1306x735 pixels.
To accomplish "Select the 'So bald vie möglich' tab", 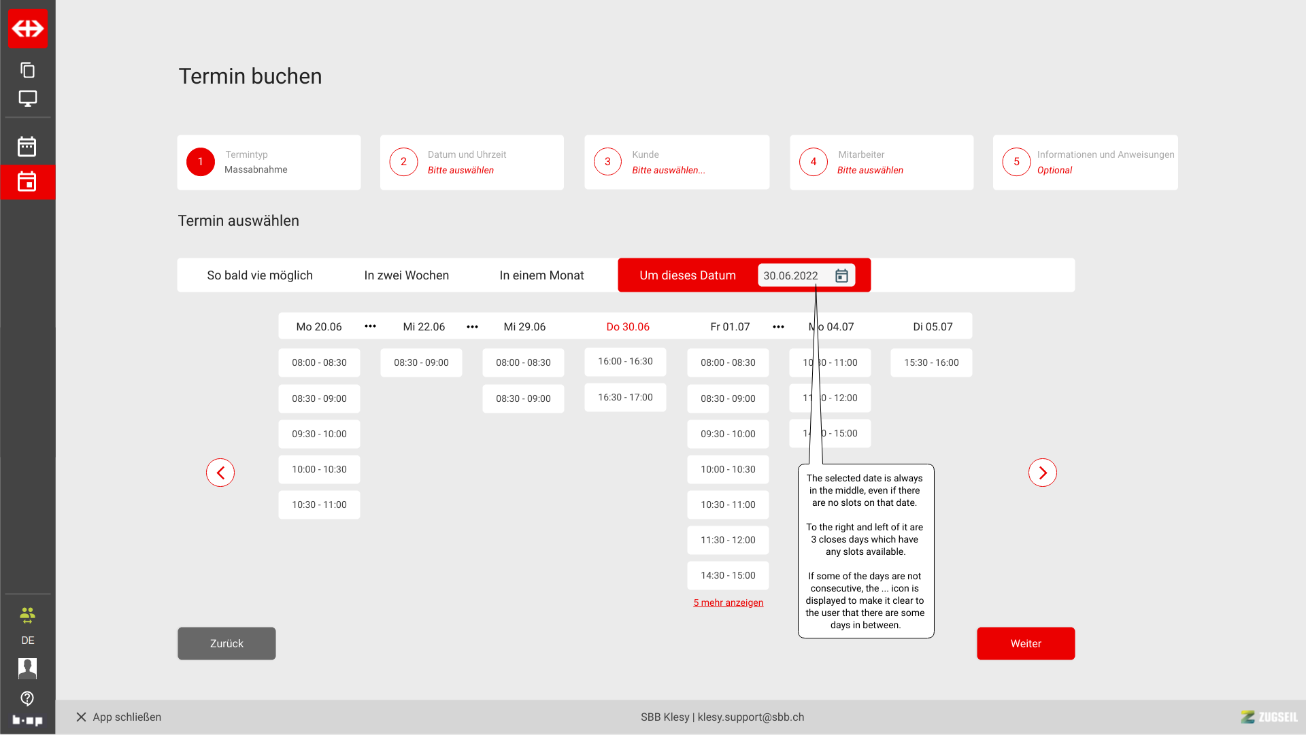I will (260, 275).
